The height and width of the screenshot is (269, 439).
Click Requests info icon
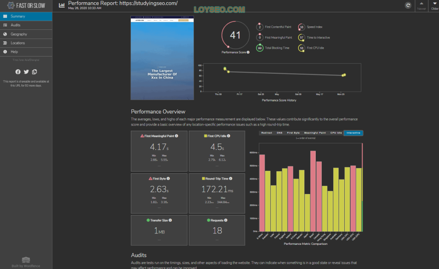226,220
